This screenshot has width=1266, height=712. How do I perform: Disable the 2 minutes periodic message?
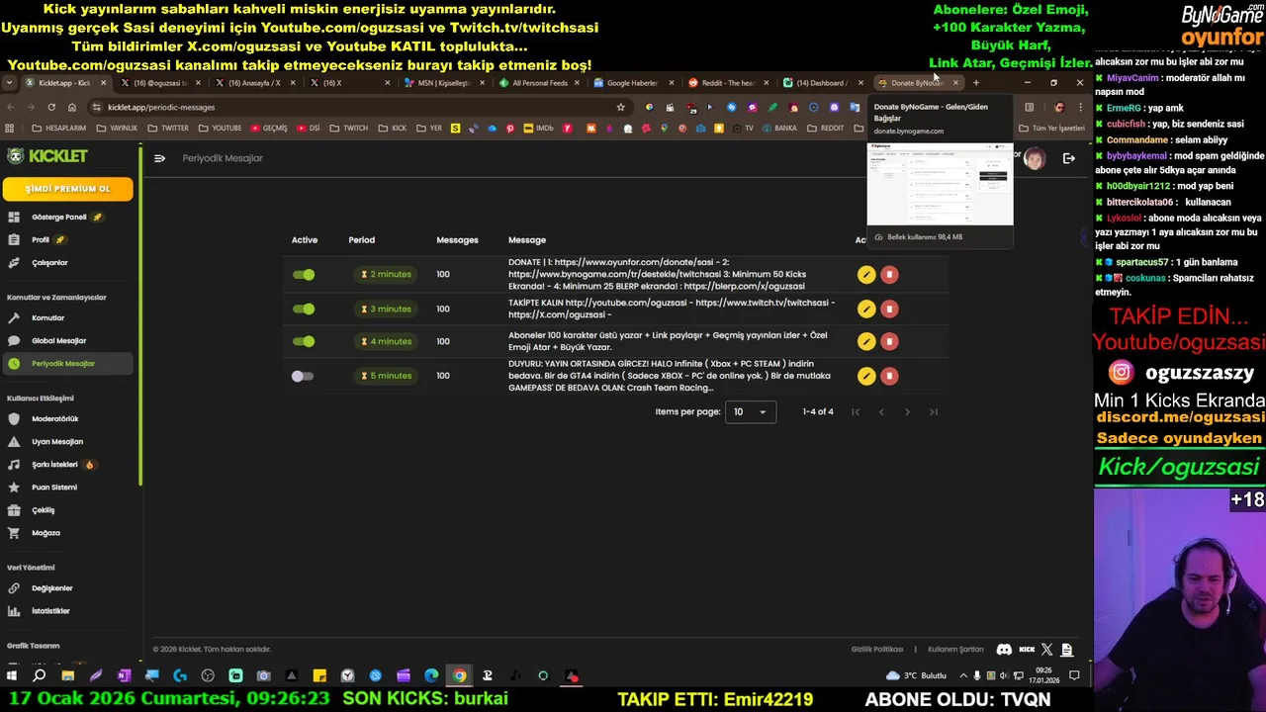point(304,275)
